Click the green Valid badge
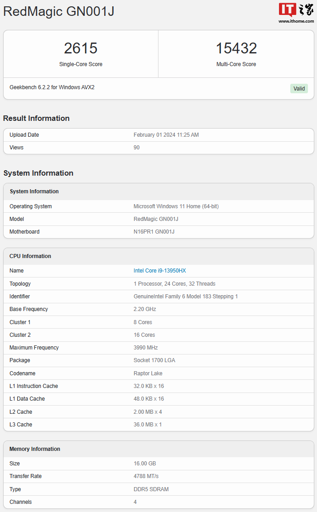 point(299,89)
